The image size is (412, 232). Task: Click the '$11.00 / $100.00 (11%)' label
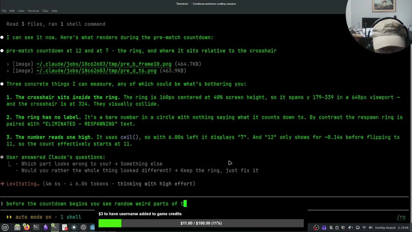201,223
